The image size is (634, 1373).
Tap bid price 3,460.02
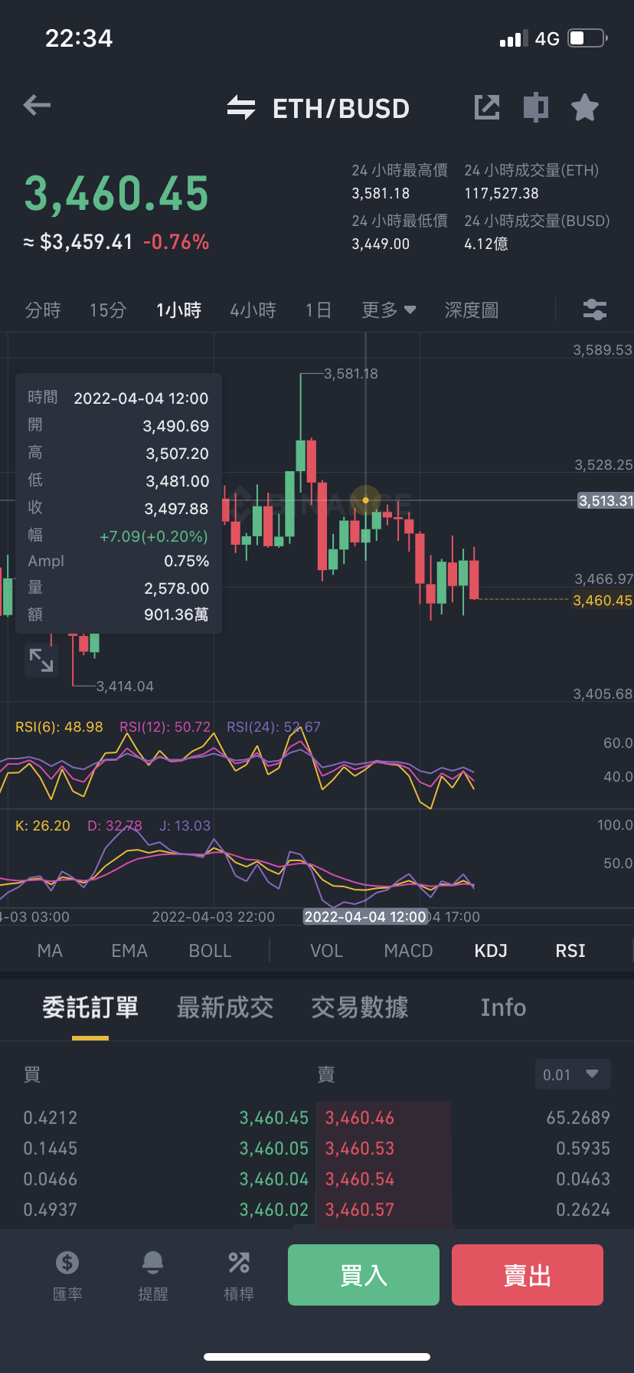[x=274, y=1210]
